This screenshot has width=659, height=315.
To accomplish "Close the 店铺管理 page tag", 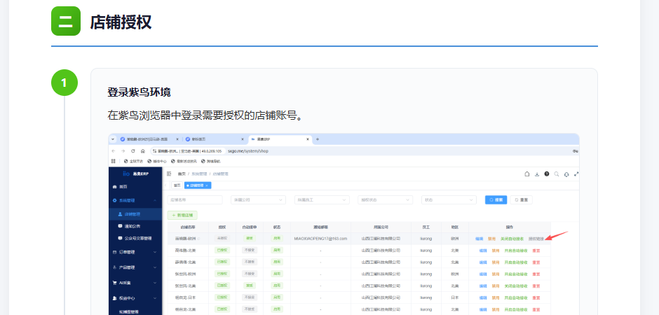I will click(x=206, y=185).
